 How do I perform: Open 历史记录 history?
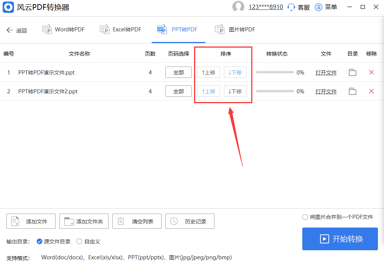[x=190, y=221]
